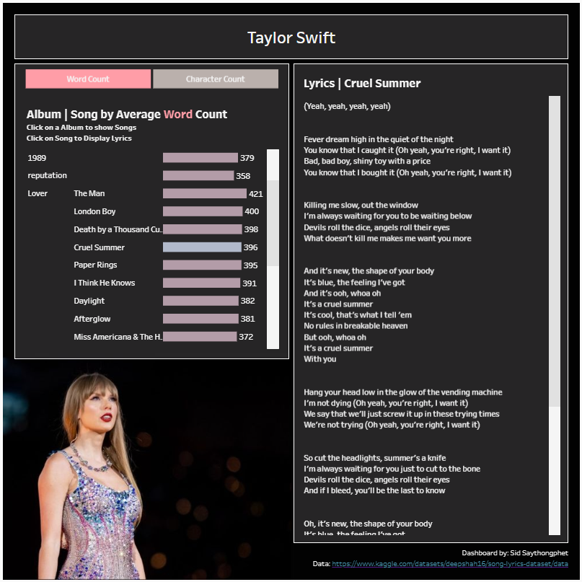Select the Lover album label

38,193
